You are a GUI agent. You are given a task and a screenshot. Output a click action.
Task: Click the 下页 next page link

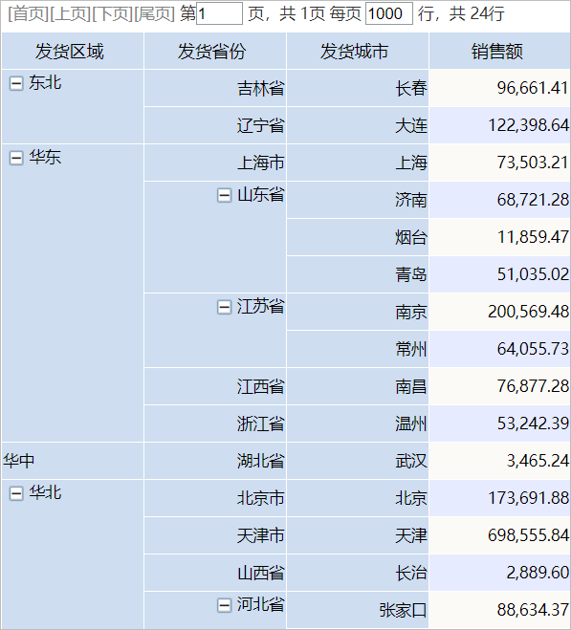click(x=113, y=13)
